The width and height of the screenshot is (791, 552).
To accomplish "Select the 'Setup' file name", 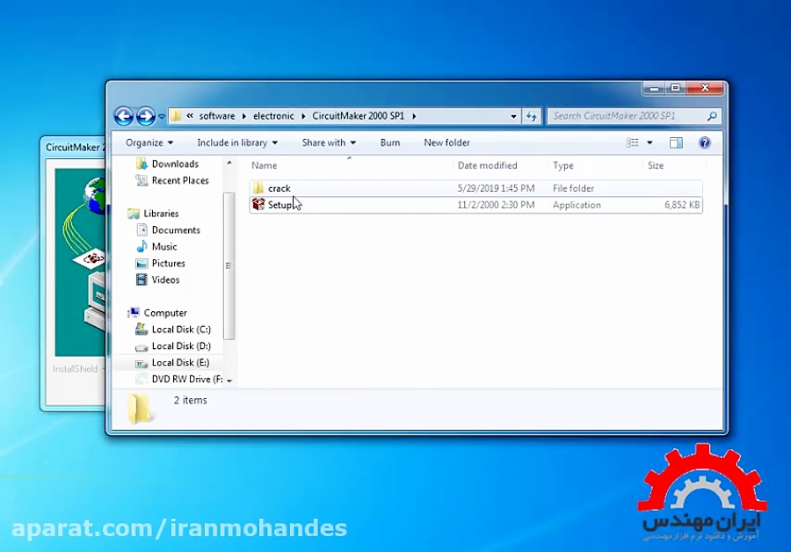I will tap(280, 205).
